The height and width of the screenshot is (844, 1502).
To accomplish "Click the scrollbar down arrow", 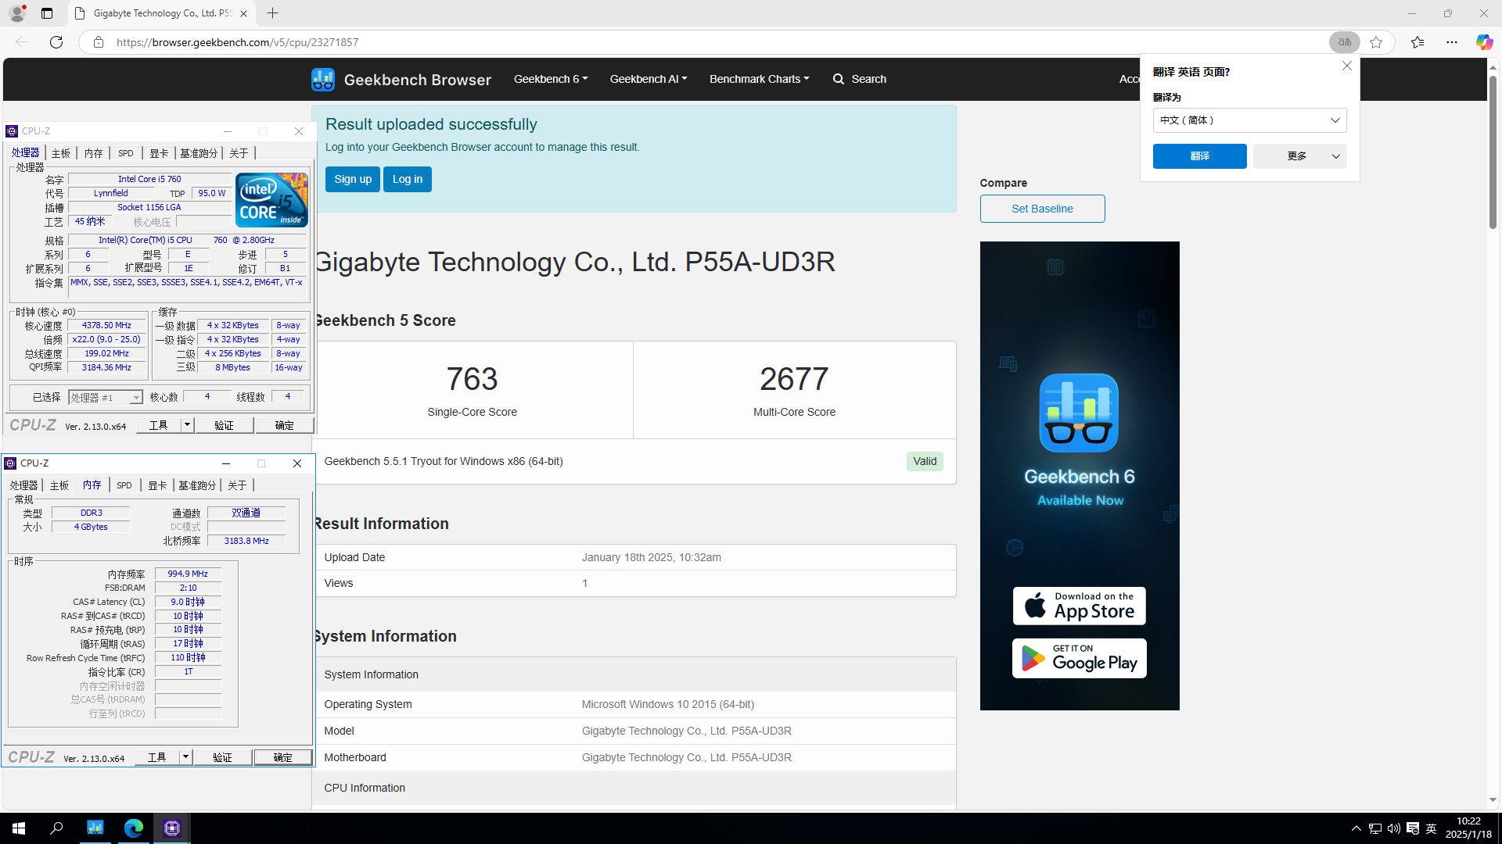I will (1493, 800).
